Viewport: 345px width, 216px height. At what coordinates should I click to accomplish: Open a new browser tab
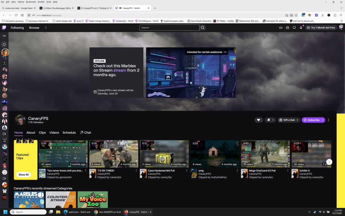[x=155, y=8]
